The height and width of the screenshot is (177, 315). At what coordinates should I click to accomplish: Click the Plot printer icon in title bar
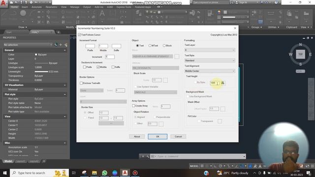point(31,2)
